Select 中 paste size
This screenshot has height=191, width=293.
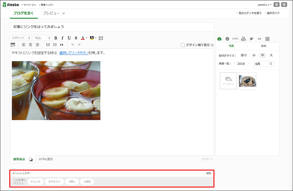[x=263, y=55]
